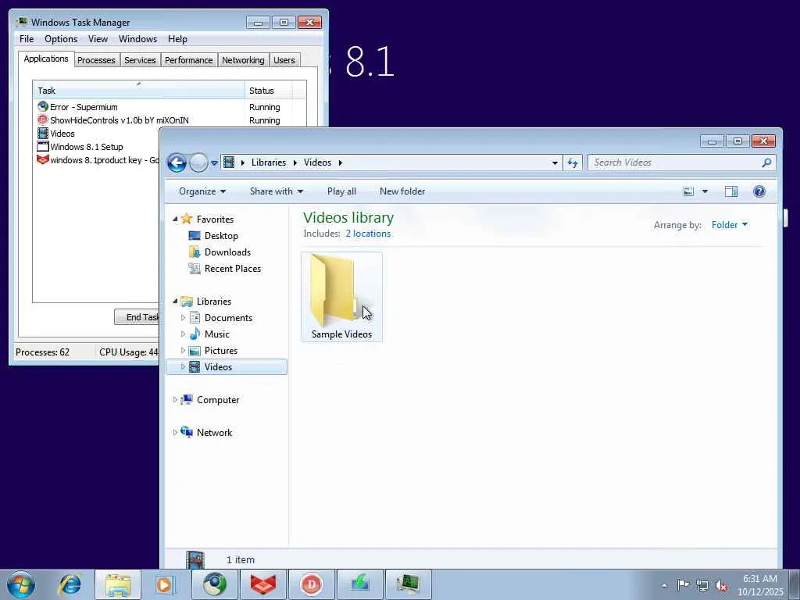800x600 pixels.
Task: Open Task Manager Windows menu
Action: 137,39
